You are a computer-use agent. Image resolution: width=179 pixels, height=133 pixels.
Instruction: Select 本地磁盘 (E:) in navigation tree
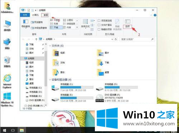point(34,96)
